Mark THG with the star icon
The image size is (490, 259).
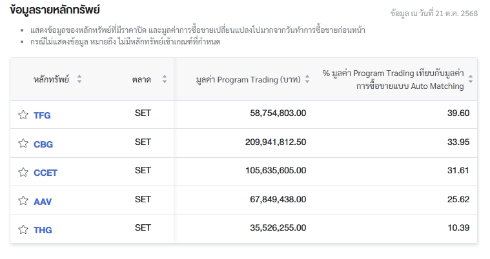click(x=23, y=230)
